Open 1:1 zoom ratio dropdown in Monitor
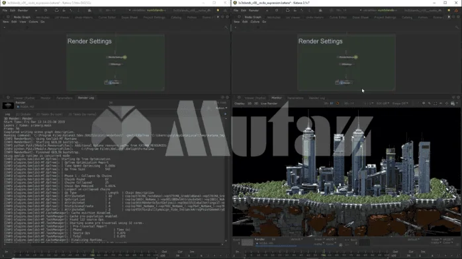 [369, 104]
